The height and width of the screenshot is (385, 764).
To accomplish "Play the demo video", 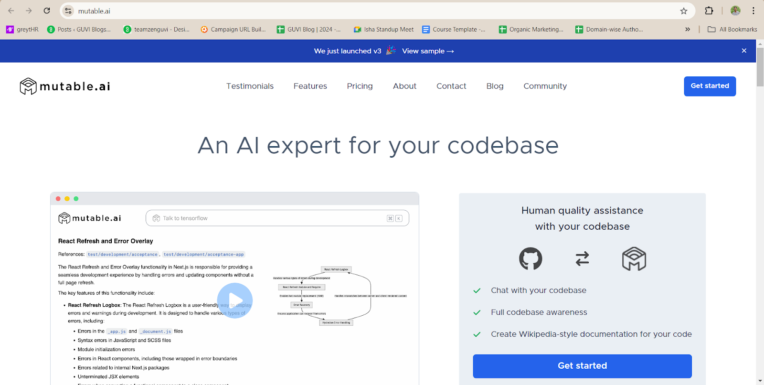I will pos(235,300).
